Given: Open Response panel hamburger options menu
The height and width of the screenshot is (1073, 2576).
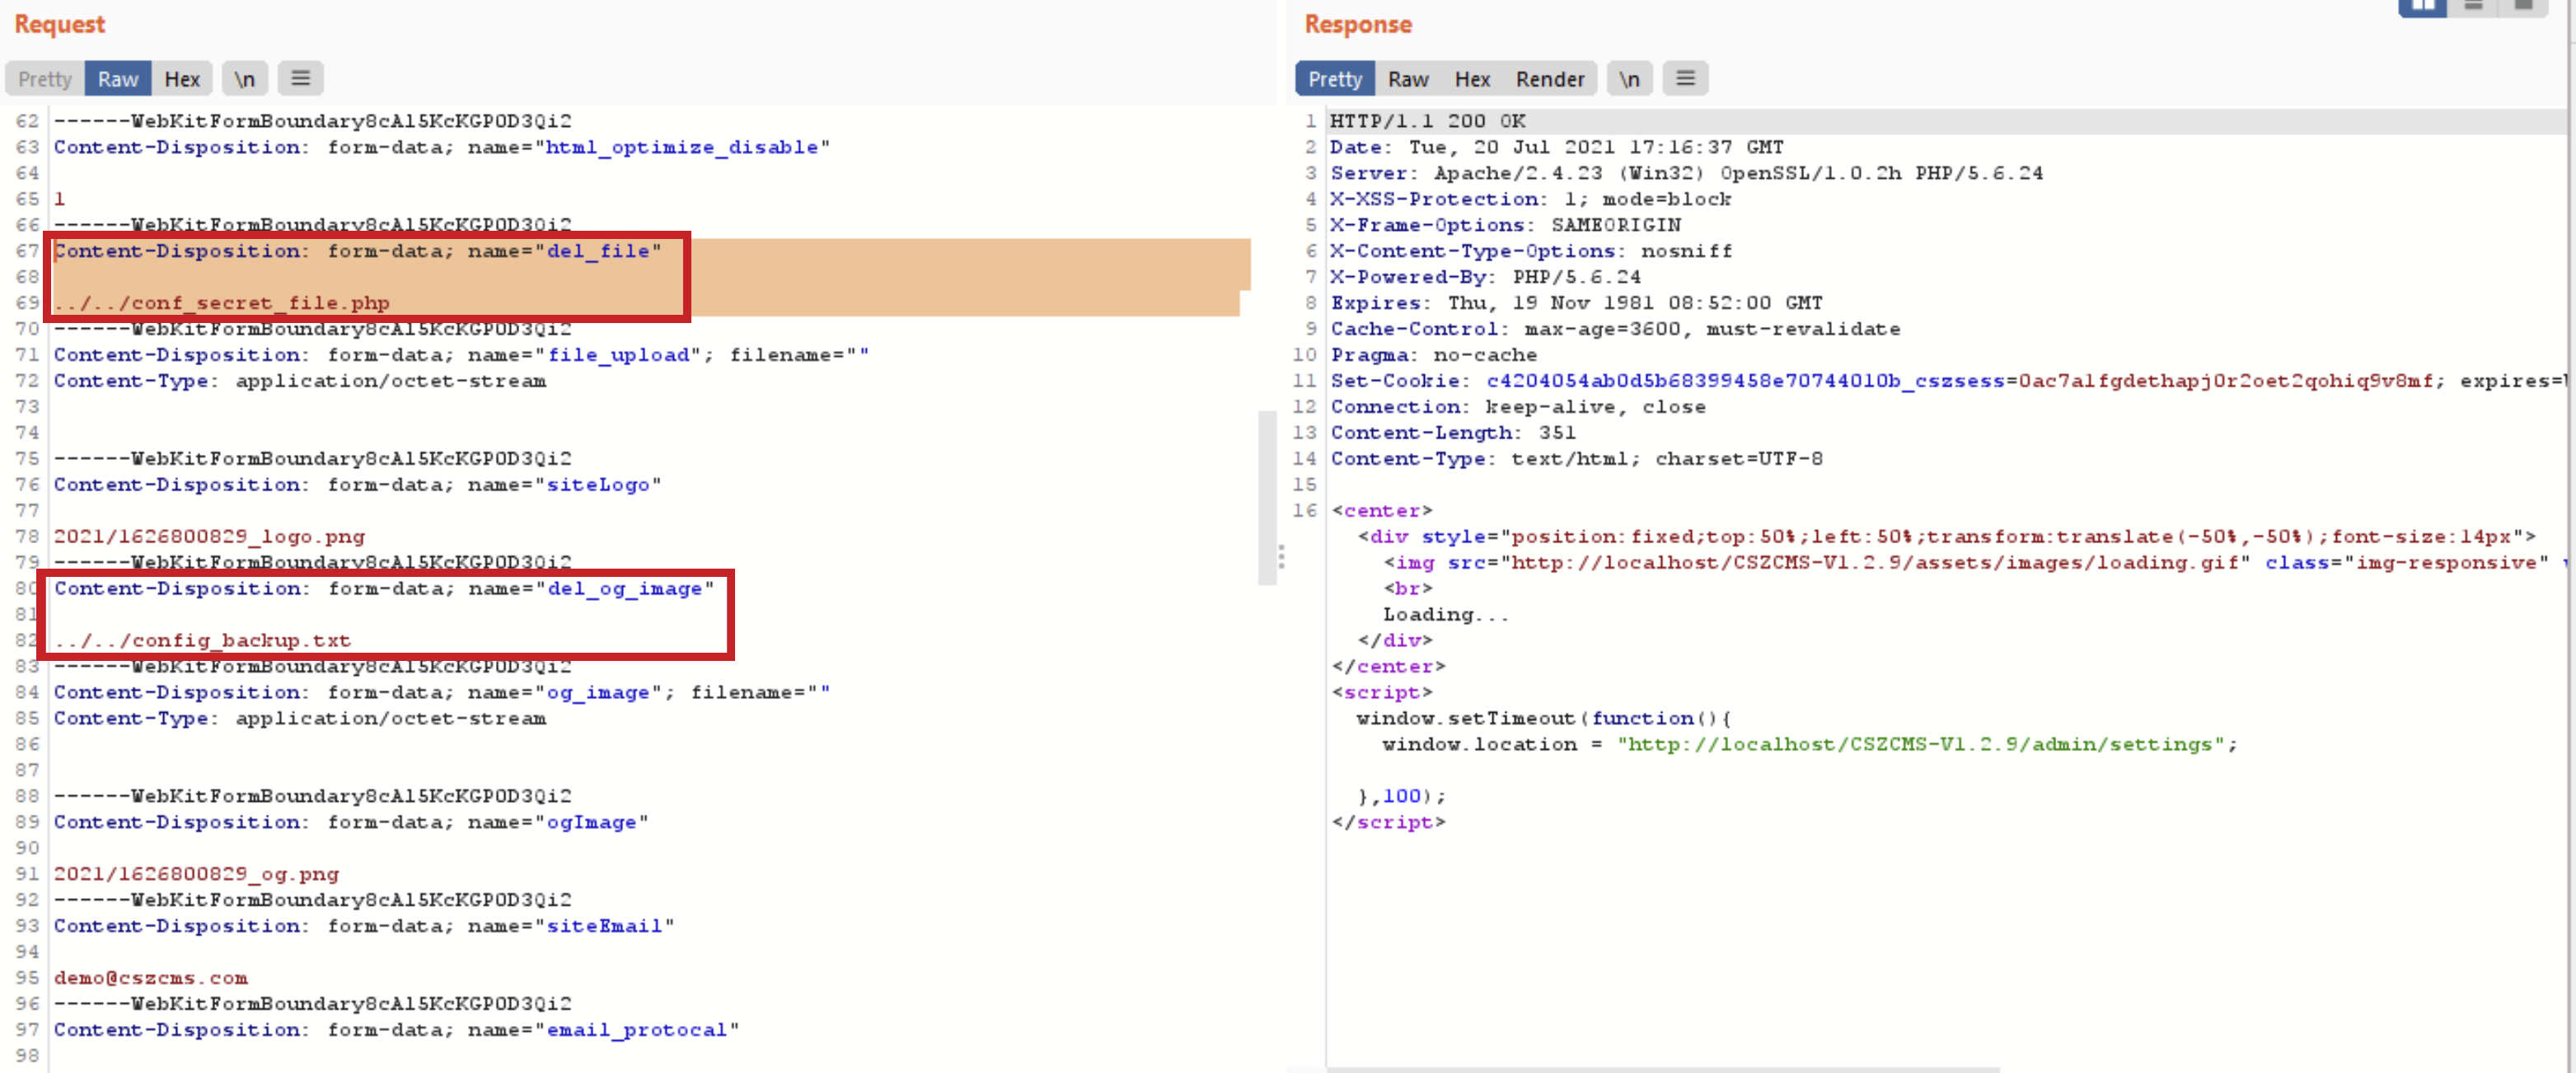Looking at the screenshot, I should click(x=1685, y=79).
